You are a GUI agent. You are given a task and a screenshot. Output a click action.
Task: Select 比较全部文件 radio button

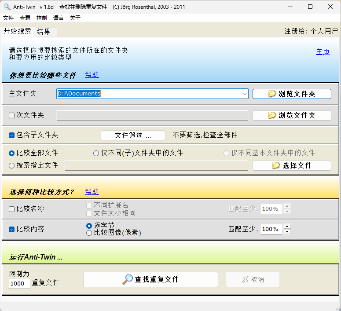click(x=11, y=154)
